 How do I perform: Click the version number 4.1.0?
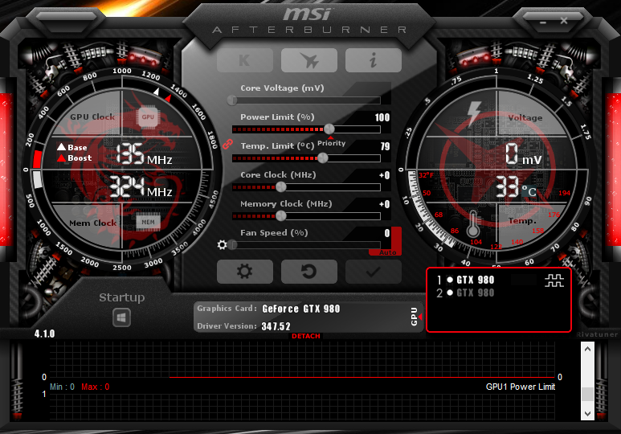(44, 334)
